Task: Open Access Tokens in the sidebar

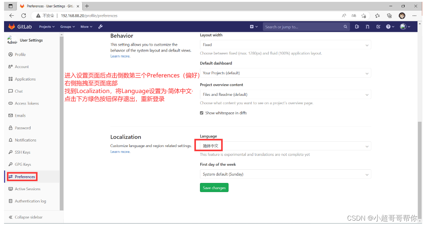Action: [x=27, y=103]
